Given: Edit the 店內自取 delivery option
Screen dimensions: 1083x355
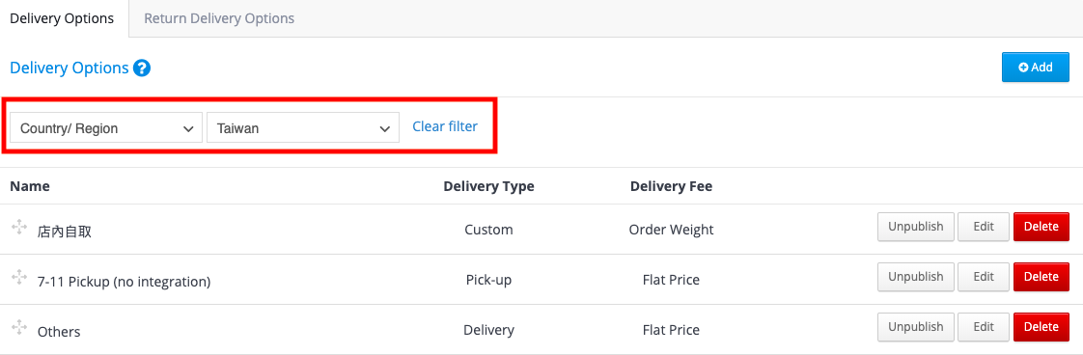Looking at the screenshot, I should [x=984, y=227].
